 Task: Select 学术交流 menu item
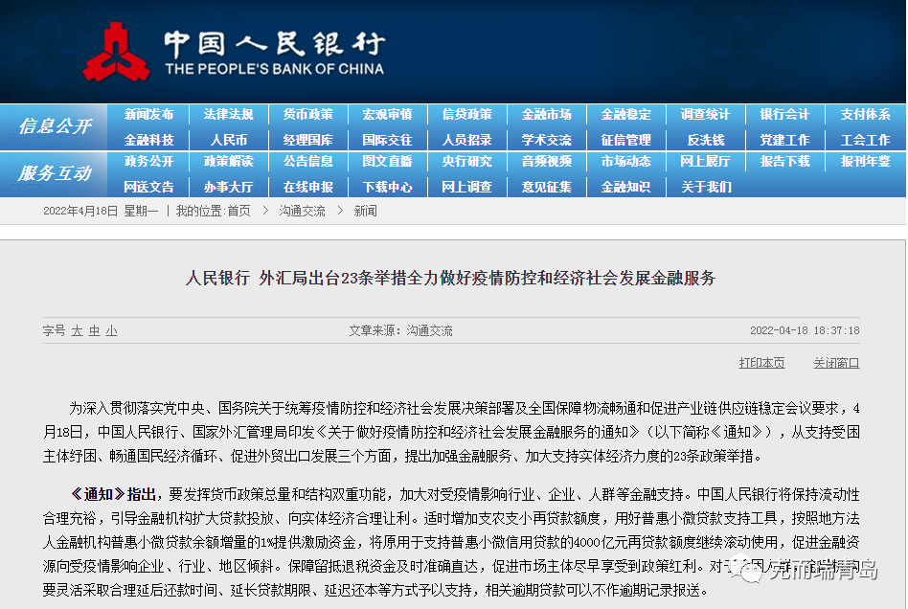(x=546, y=140)
